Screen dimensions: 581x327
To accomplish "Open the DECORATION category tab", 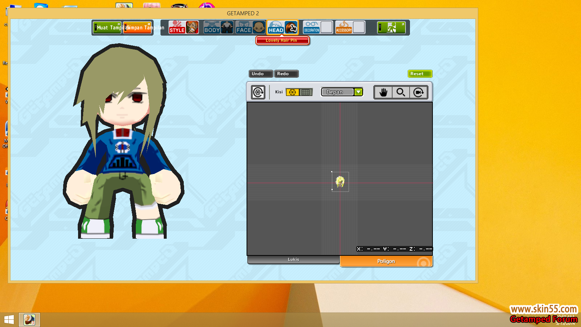I will point(312,27).
